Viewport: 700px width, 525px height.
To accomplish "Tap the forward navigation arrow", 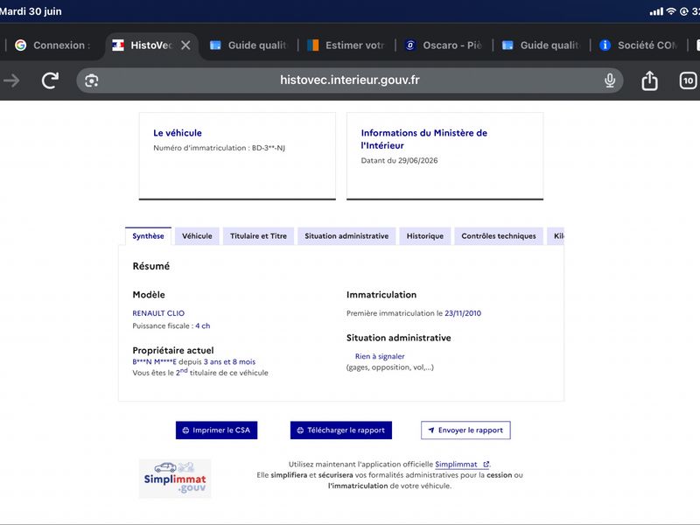I will point(11,80).
